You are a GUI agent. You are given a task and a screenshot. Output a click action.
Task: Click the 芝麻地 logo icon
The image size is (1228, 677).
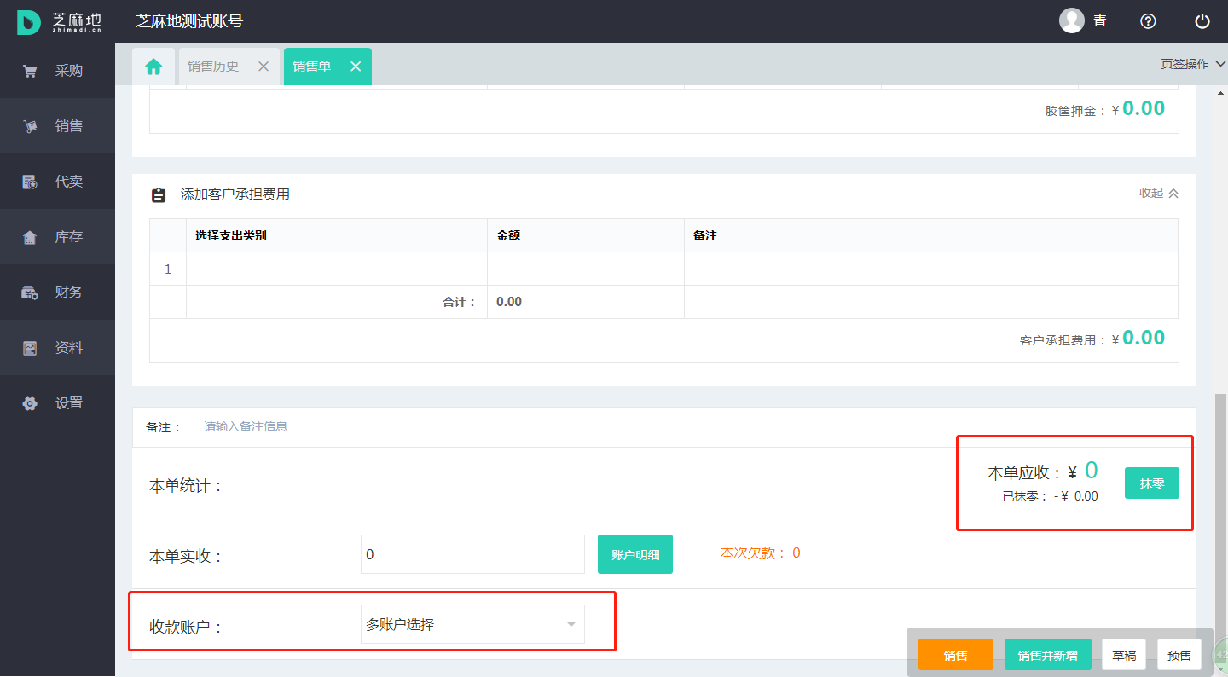pyautogui.click(x=29, y=21)
